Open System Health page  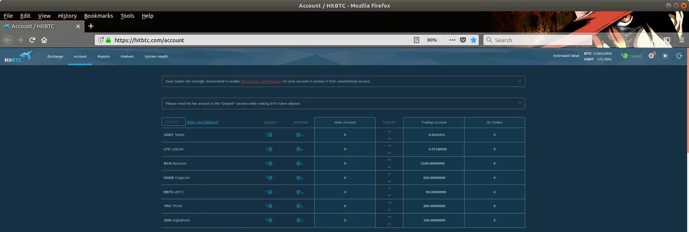coord(156,56)
